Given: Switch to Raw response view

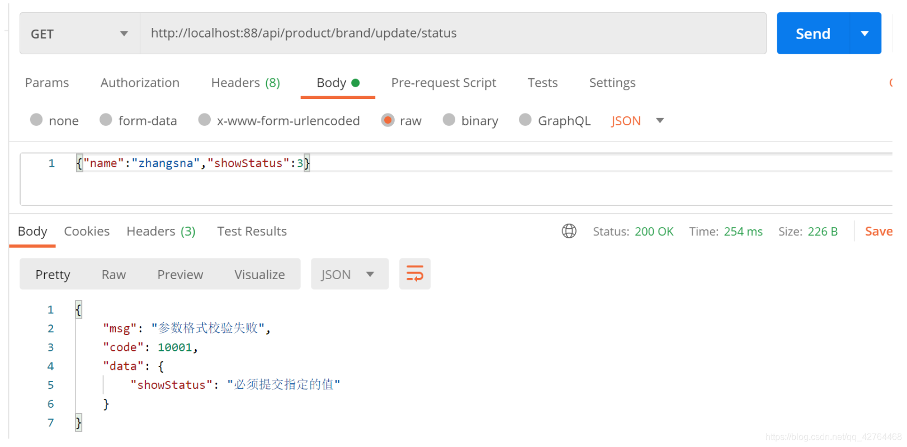Looking at the screenshot, I should coord(114,275).
